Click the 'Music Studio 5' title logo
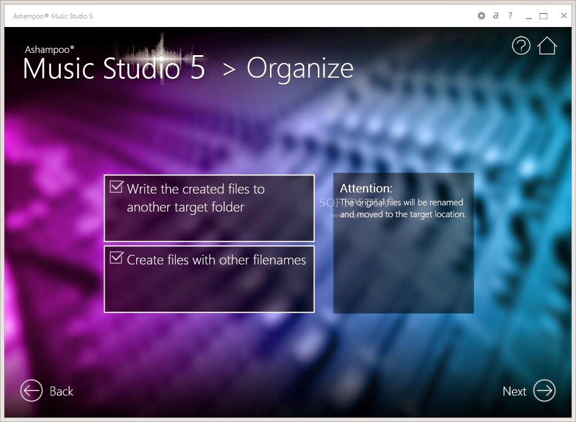The image size is (576, 422). pyautogui.click(x=114, y=68)
